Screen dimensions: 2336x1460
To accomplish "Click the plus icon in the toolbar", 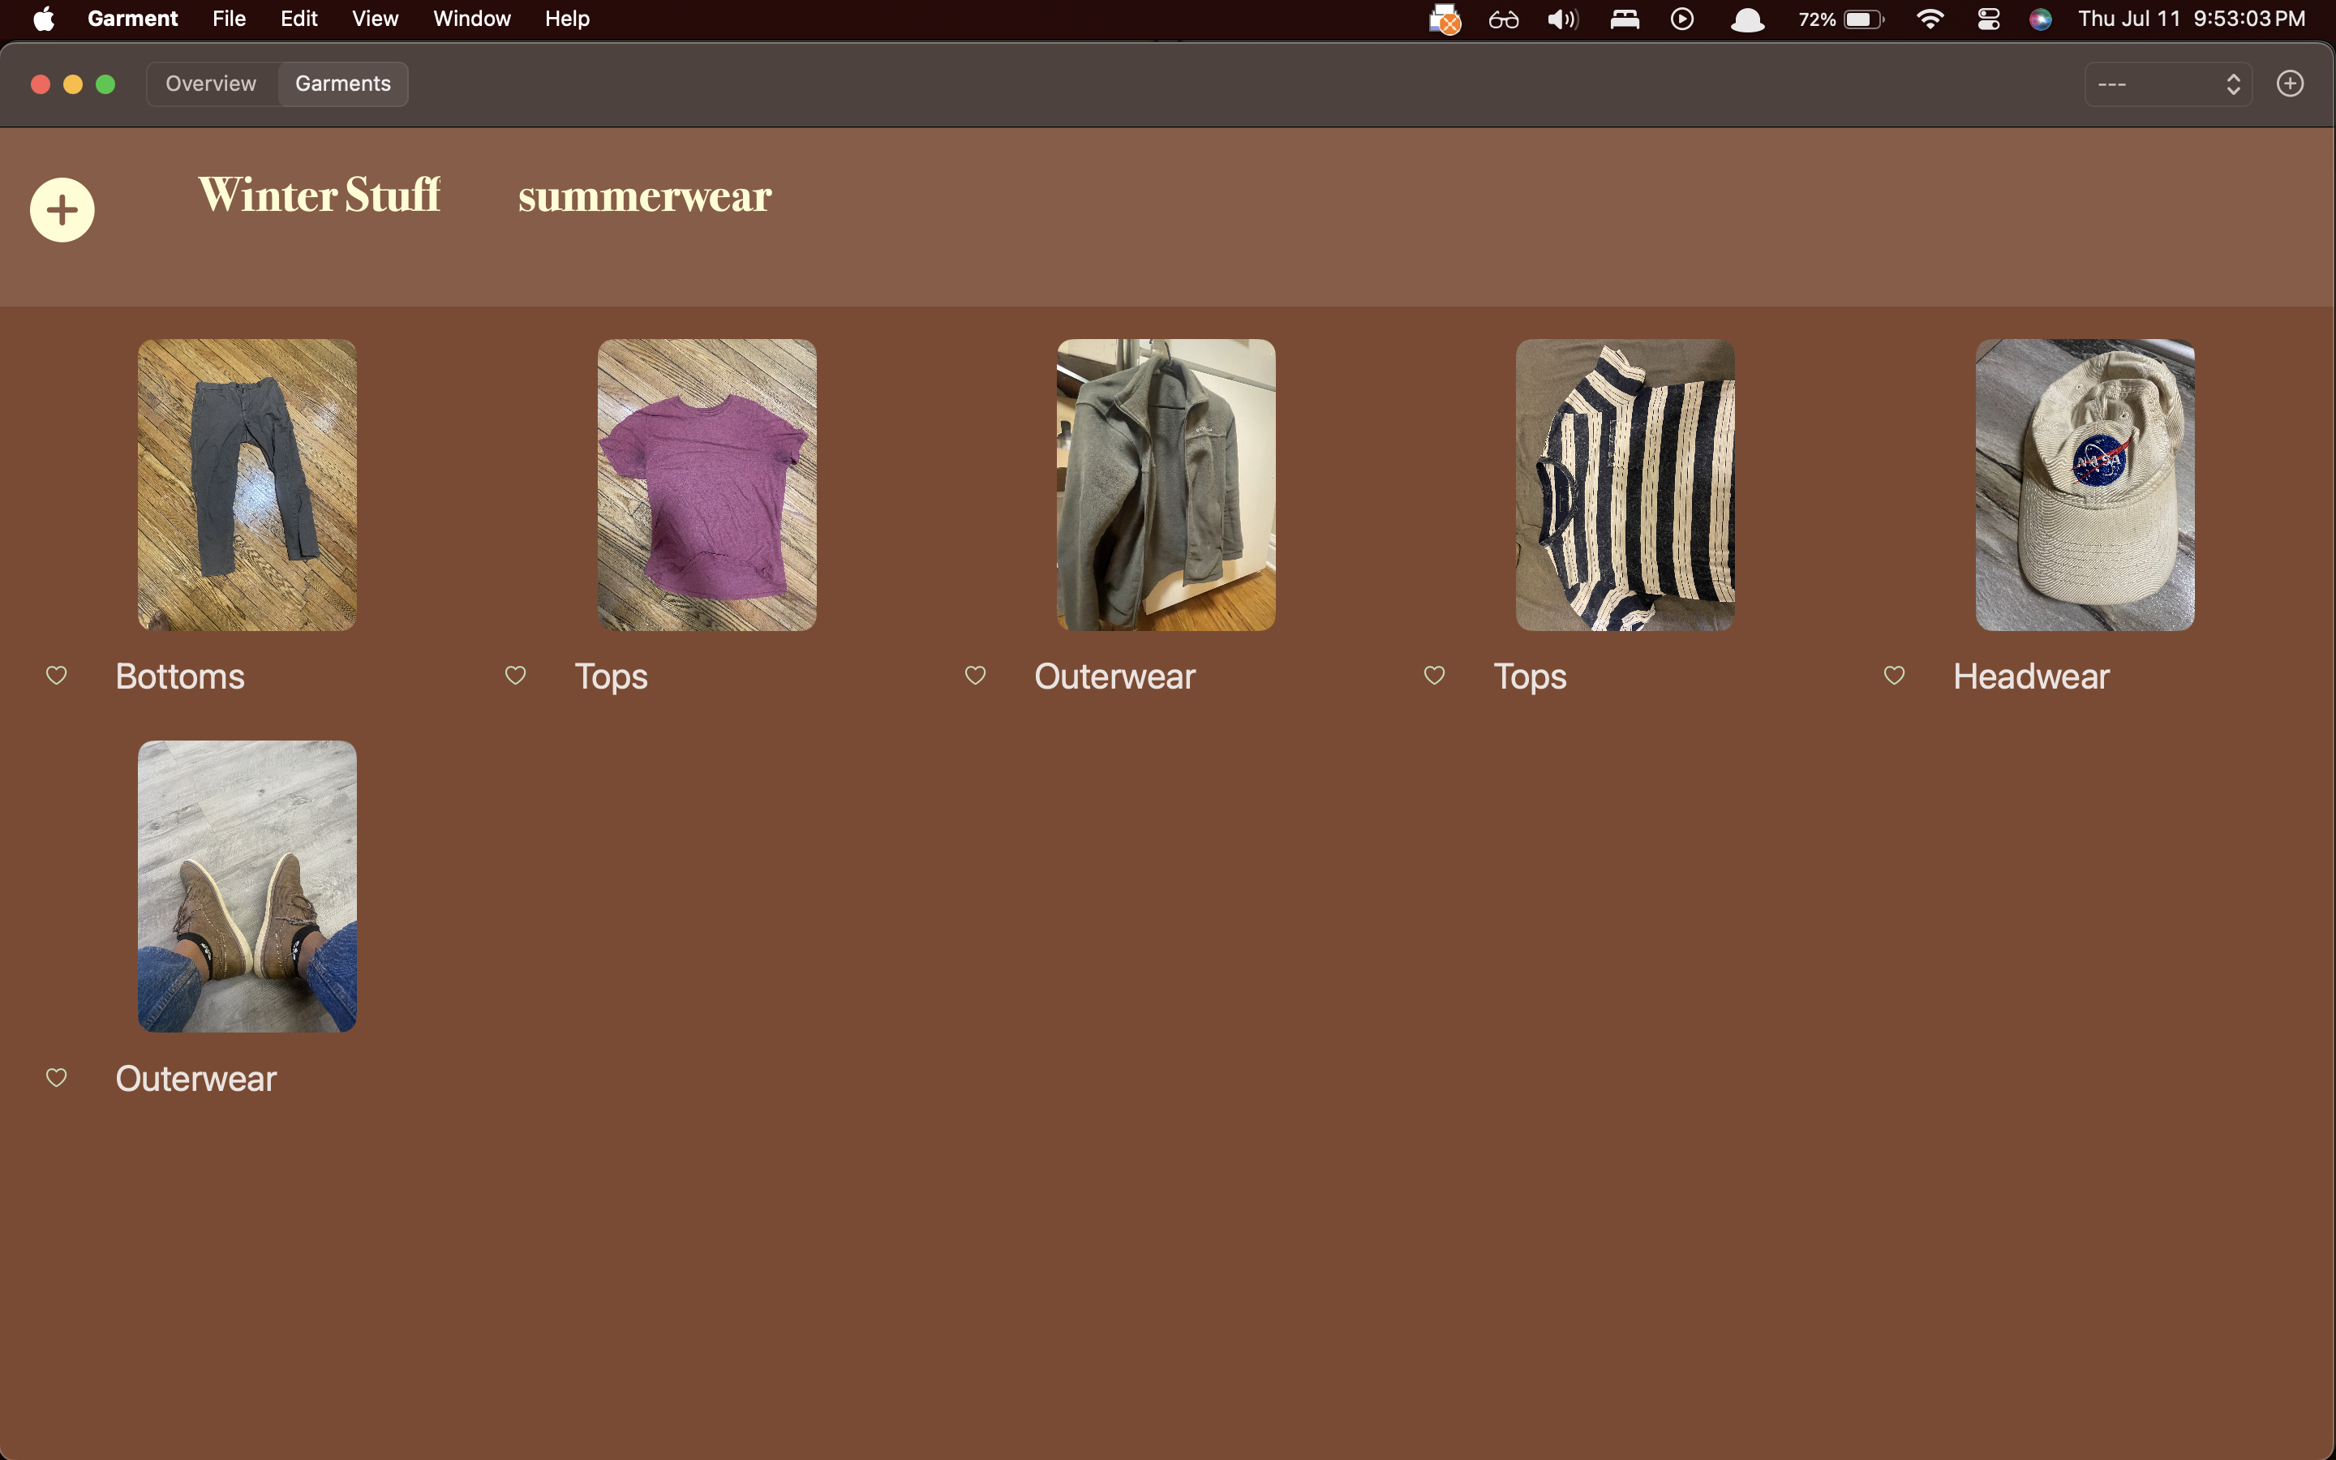I will click(2290, 84).
